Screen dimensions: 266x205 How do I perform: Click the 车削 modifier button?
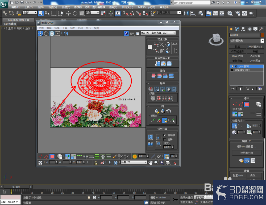pos(255,51)
